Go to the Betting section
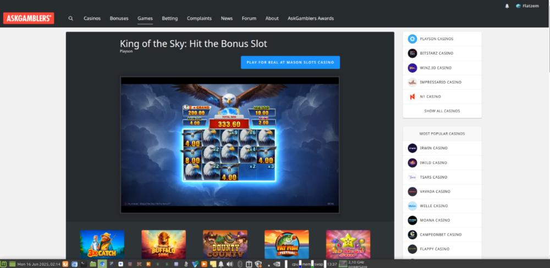Image resolution: width=550 pixels, height=268 pixels. coord(170,19)
